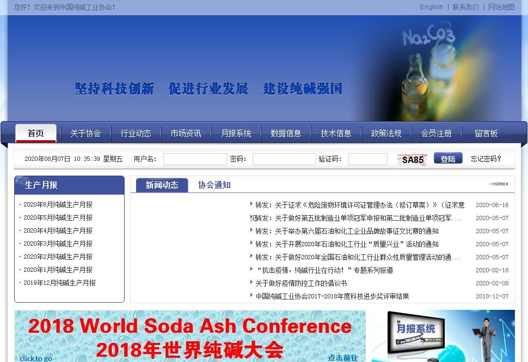The width and height of the screenshot is (528, 362).
Task: Open the 月报系统 navigation item
Action: coord(236,133)
